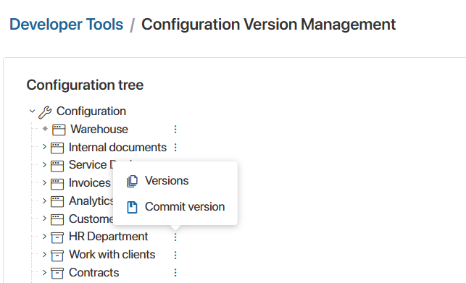Expand the HR Department node

click(x=44, y=237)
